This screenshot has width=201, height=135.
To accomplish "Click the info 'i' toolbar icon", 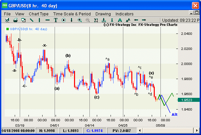I will [x=112, y=20].
